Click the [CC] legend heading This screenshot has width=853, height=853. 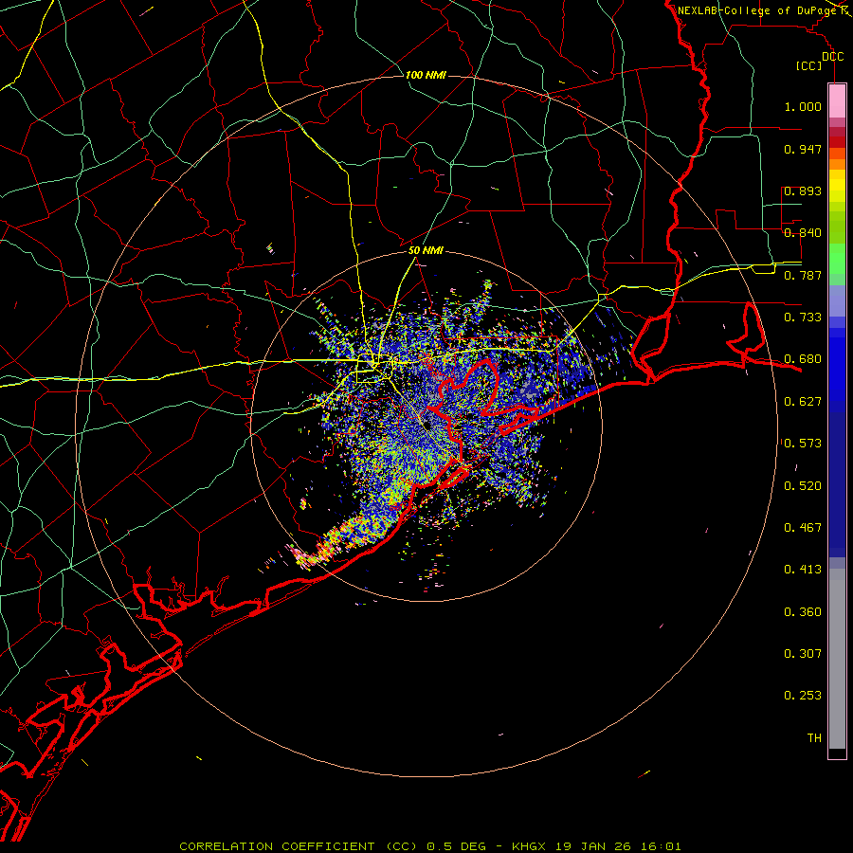pyautogui.click(x=809, y=65)
